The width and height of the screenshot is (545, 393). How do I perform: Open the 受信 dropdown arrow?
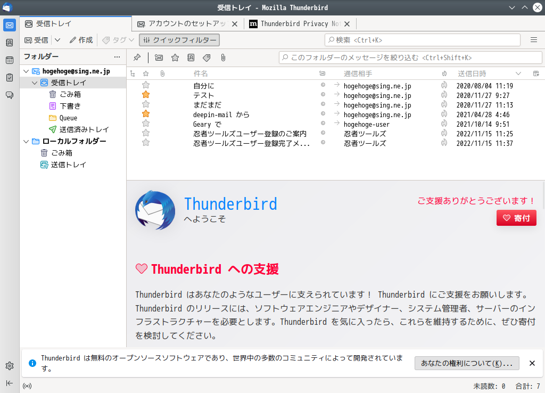click(57, 40)
